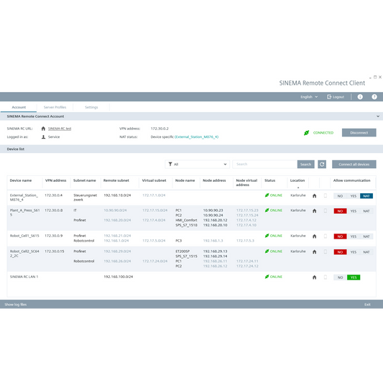Click the refresh device list icon

tap(322, 164)
